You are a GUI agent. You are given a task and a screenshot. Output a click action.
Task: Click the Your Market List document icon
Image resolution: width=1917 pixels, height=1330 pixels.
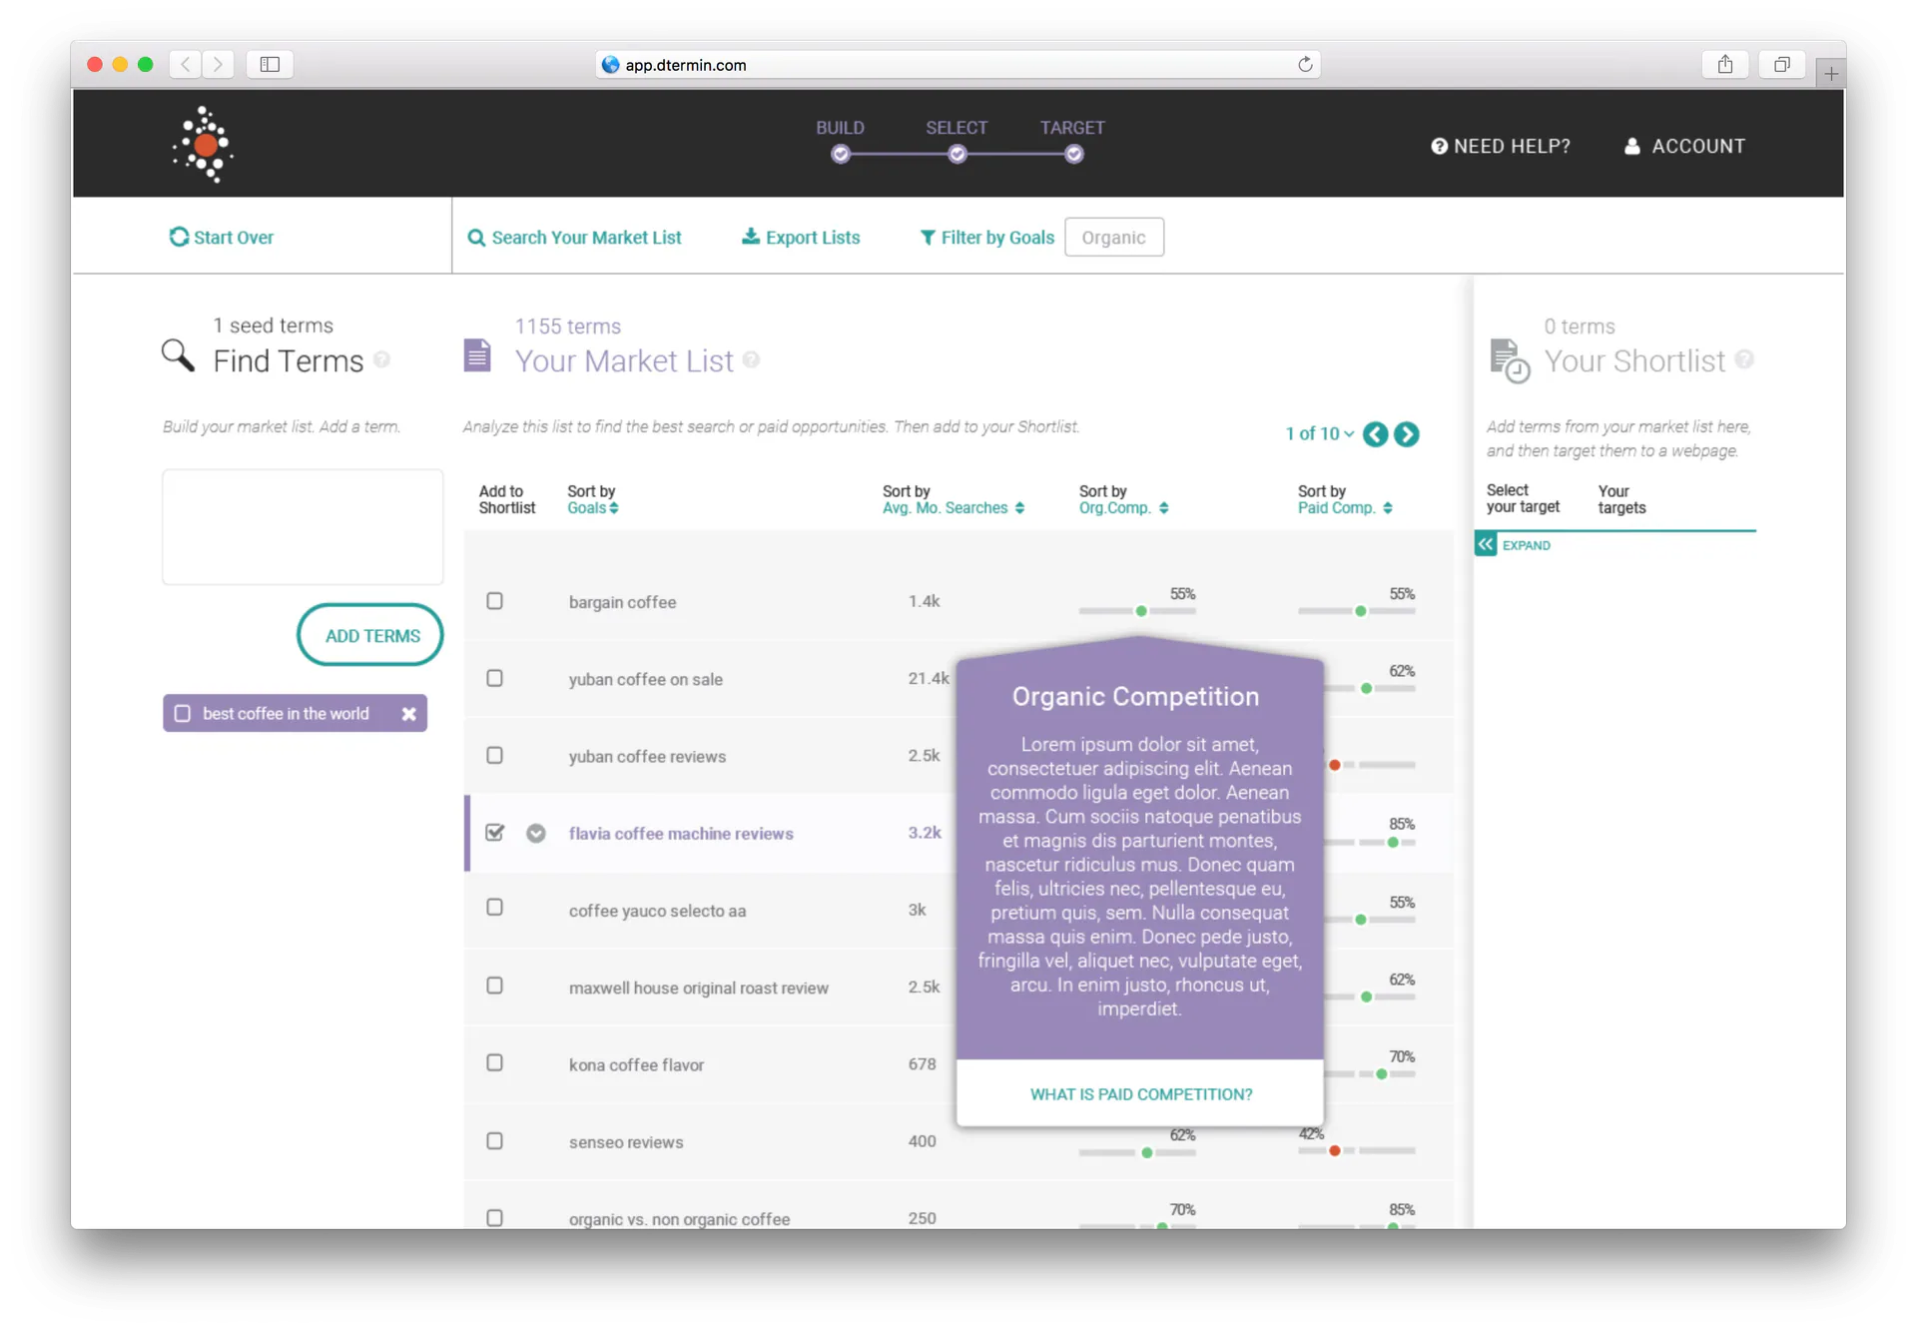(477, 354)
